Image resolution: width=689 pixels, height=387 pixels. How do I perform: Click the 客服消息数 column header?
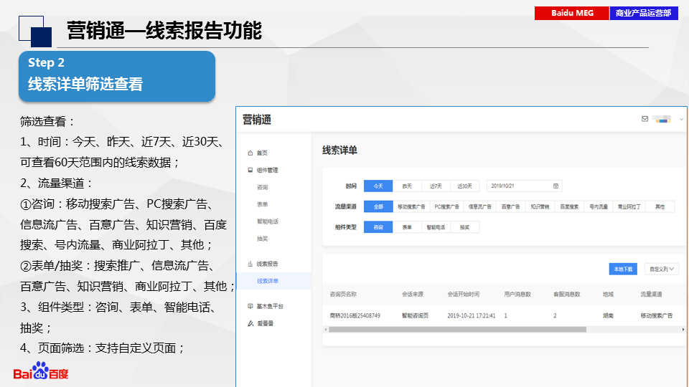(x=567, y=295)
